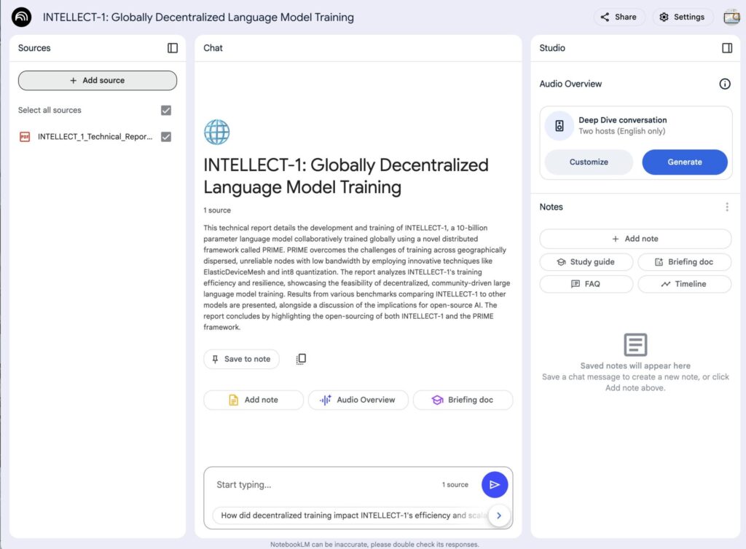Uncheck the INTELLECT_1_Technical_Report source checkbox
The image size is (746, 549).
166,137
